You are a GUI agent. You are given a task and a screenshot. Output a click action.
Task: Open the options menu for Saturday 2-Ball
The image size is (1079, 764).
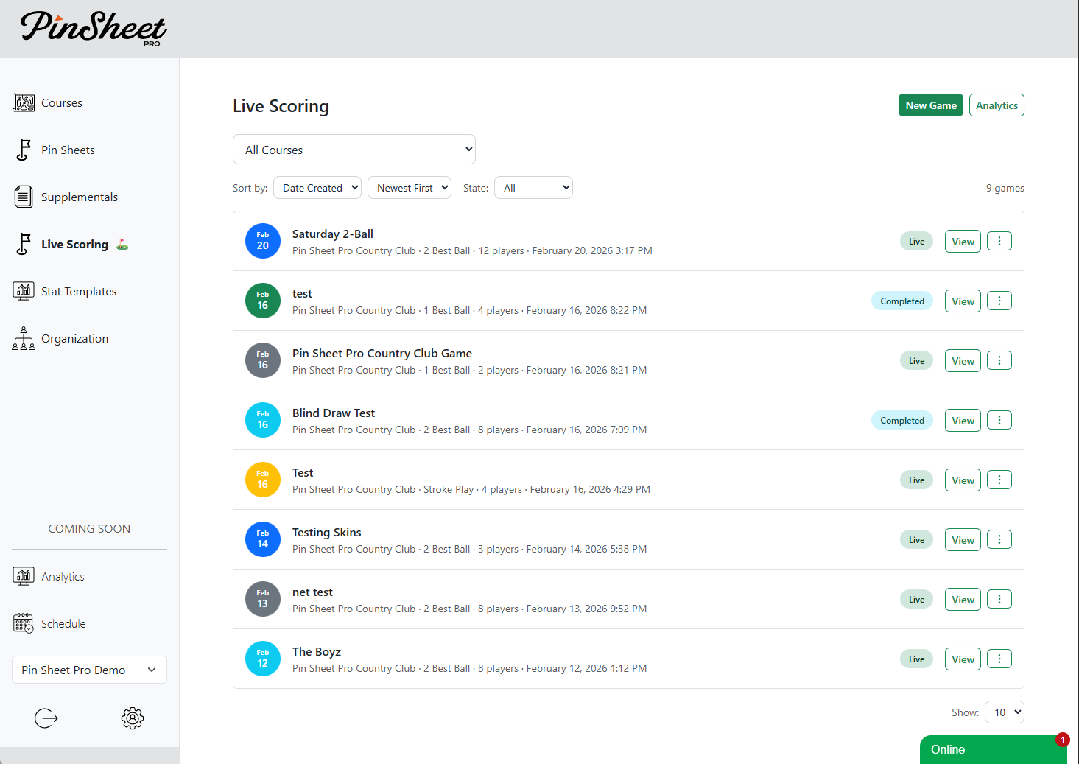[x=999, y=241]
